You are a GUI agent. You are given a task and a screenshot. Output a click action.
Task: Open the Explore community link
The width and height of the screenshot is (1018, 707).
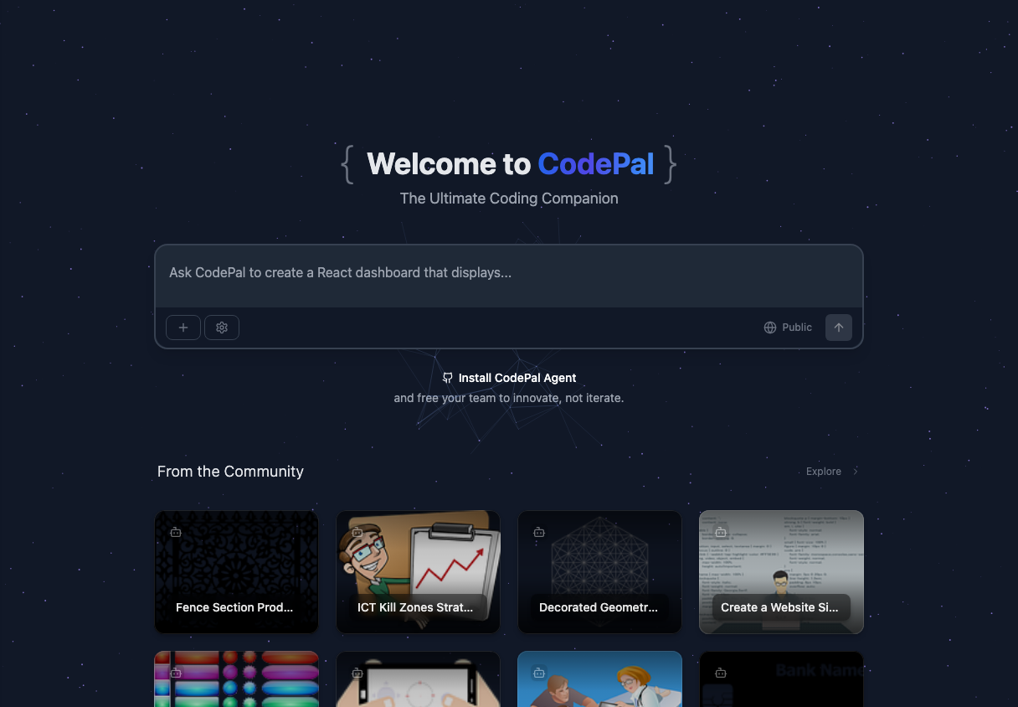[832, 472]
